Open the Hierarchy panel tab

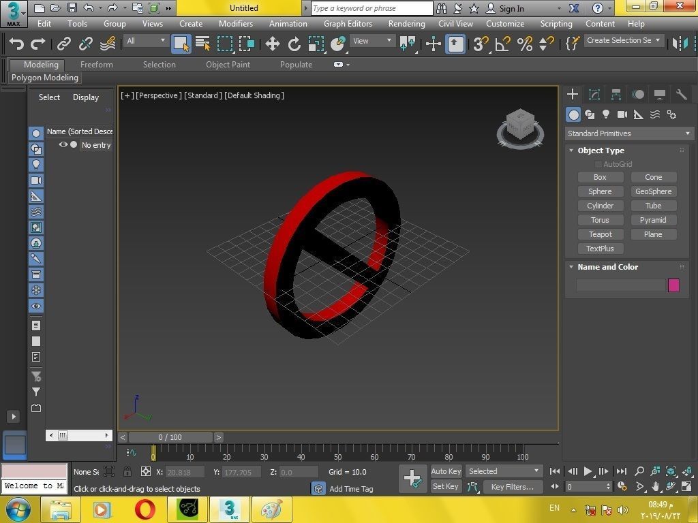click(616, 94)
